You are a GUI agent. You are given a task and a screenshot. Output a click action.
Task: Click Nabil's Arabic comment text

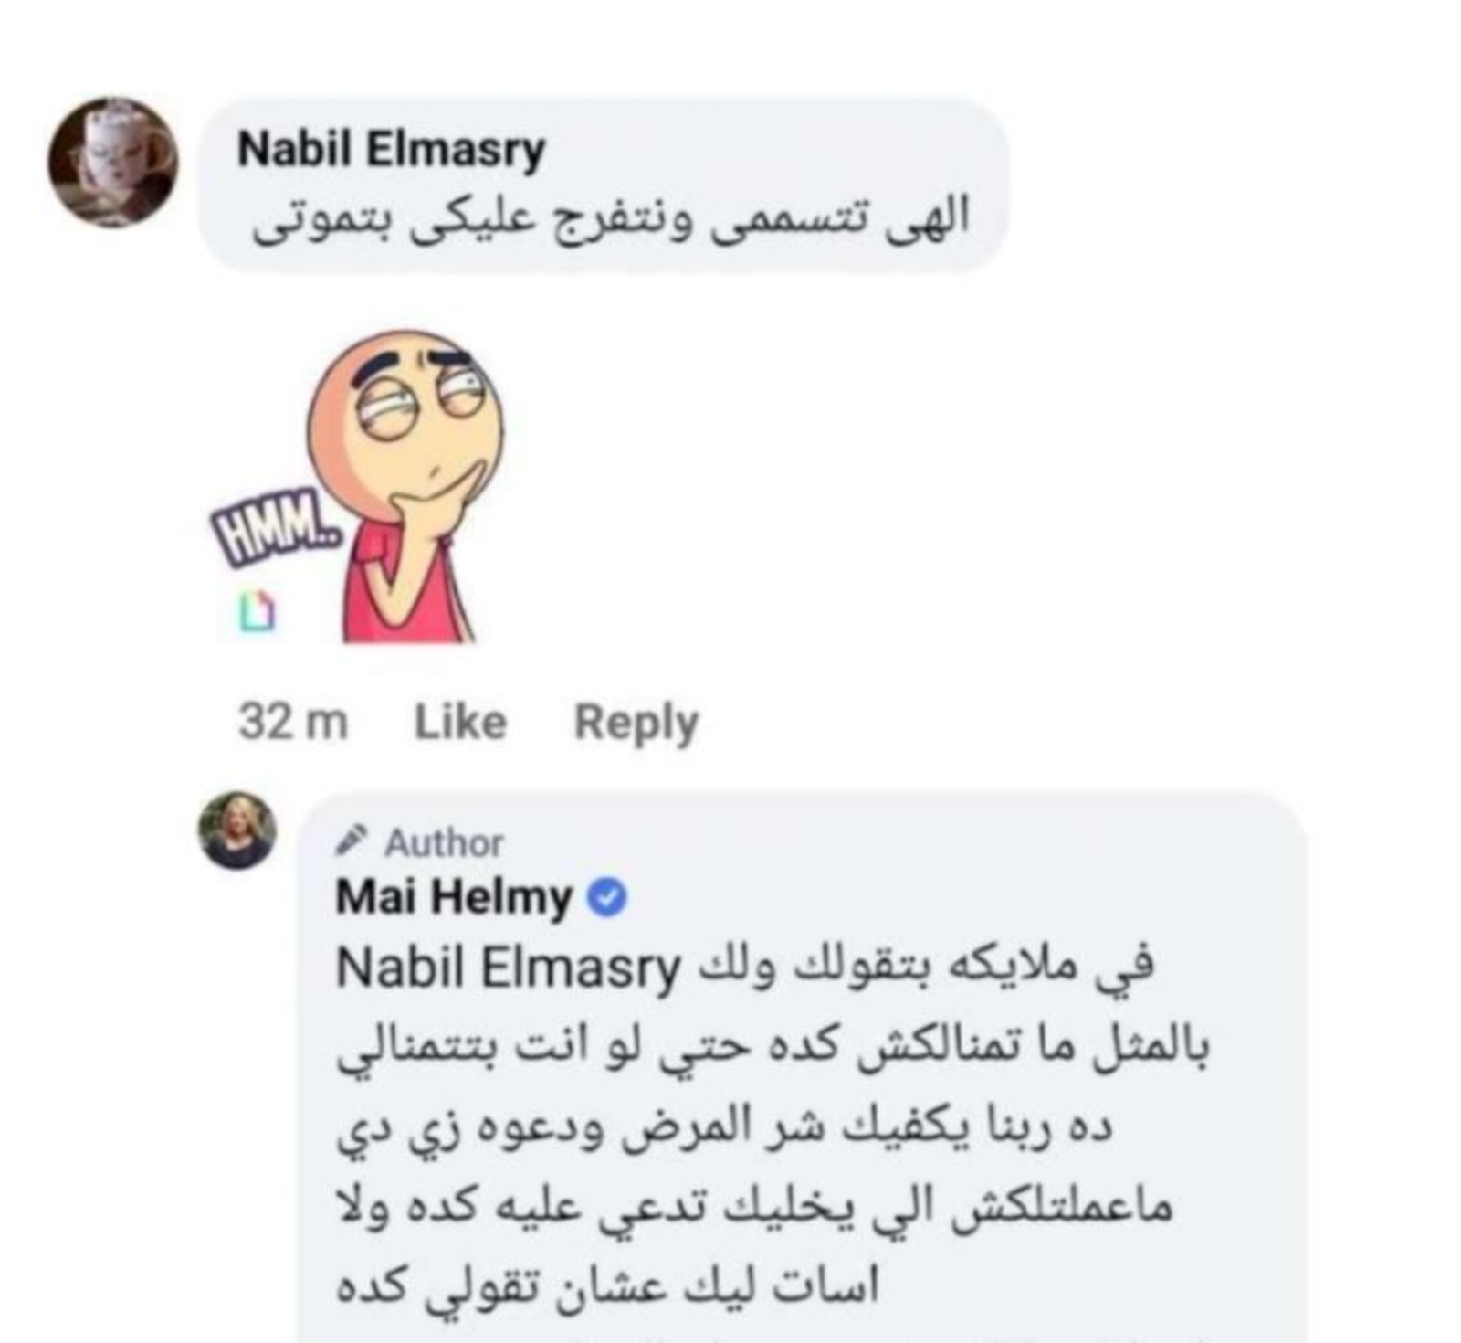(610, 220)
